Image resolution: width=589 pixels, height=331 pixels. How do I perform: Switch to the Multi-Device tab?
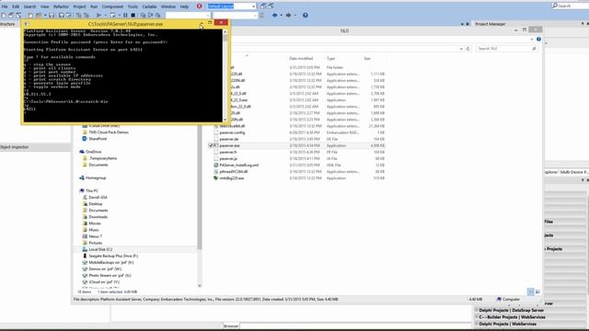(x=573, y=172)
